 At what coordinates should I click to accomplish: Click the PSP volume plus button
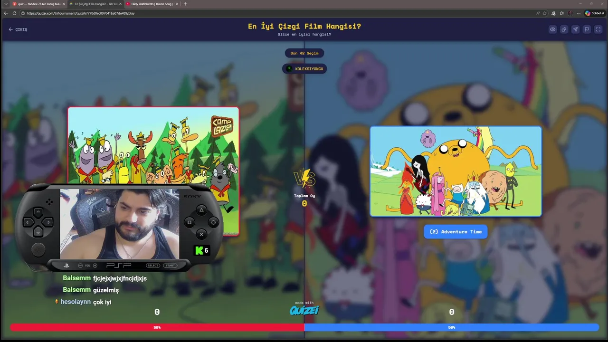click(95, 266)
